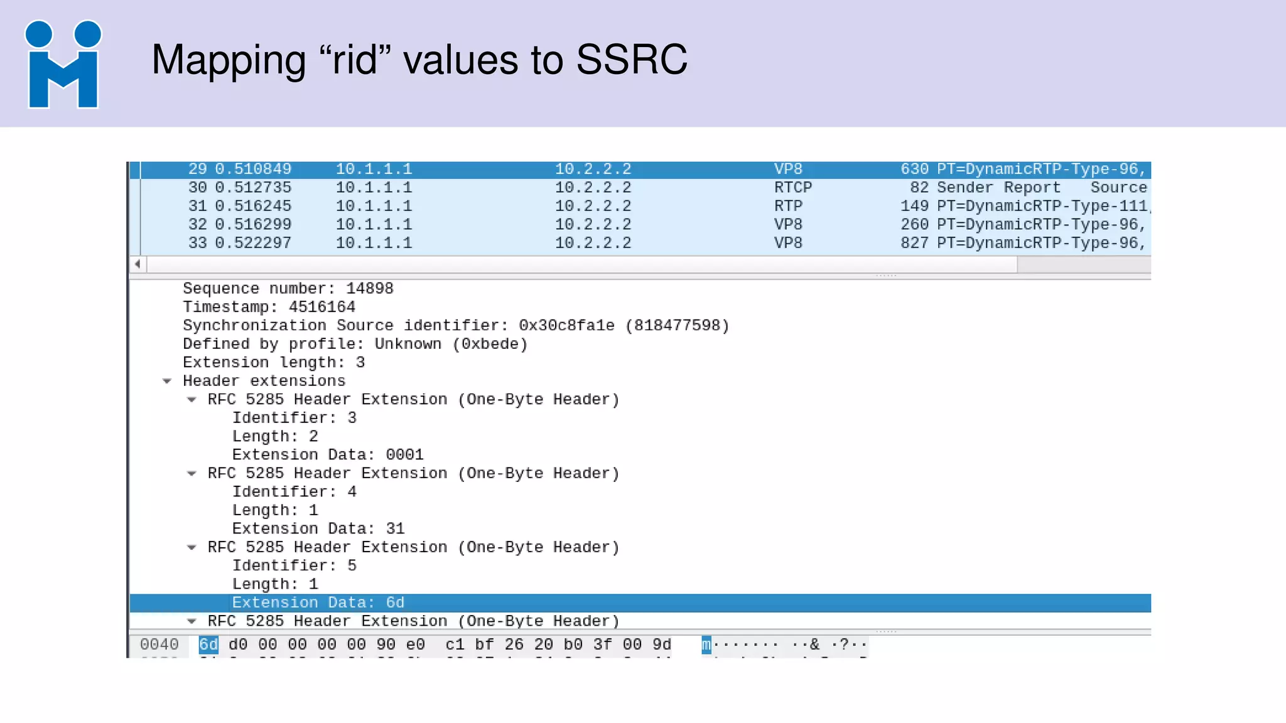Collapse the Header extensions tree node
The width and height of the screenshot is (1286, 723).
tap(167, 382)
